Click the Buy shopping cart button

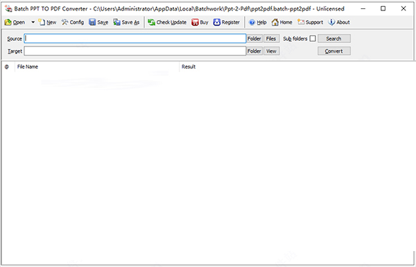click(200, 22)
